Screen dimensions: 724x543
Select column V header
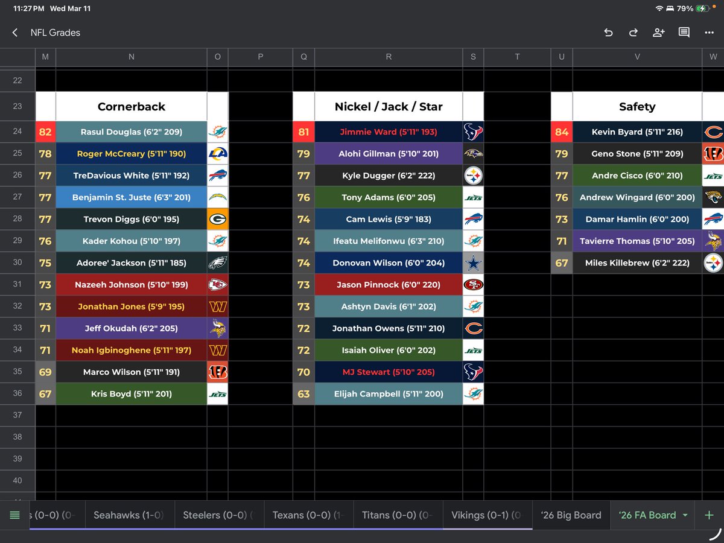click(637, 57)
